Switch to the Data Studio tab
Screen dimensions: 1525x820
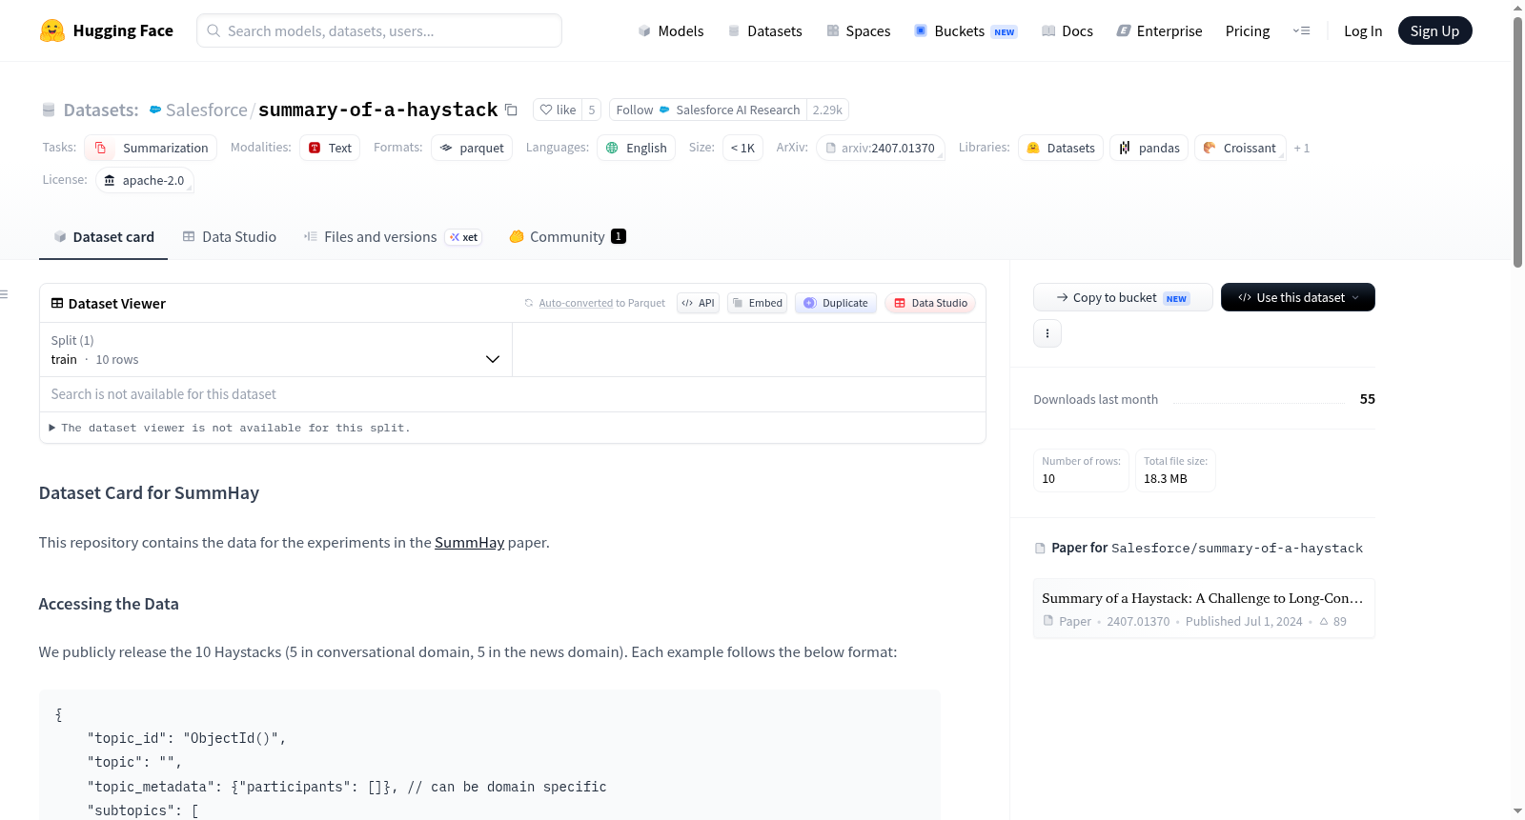coord(230,236)
